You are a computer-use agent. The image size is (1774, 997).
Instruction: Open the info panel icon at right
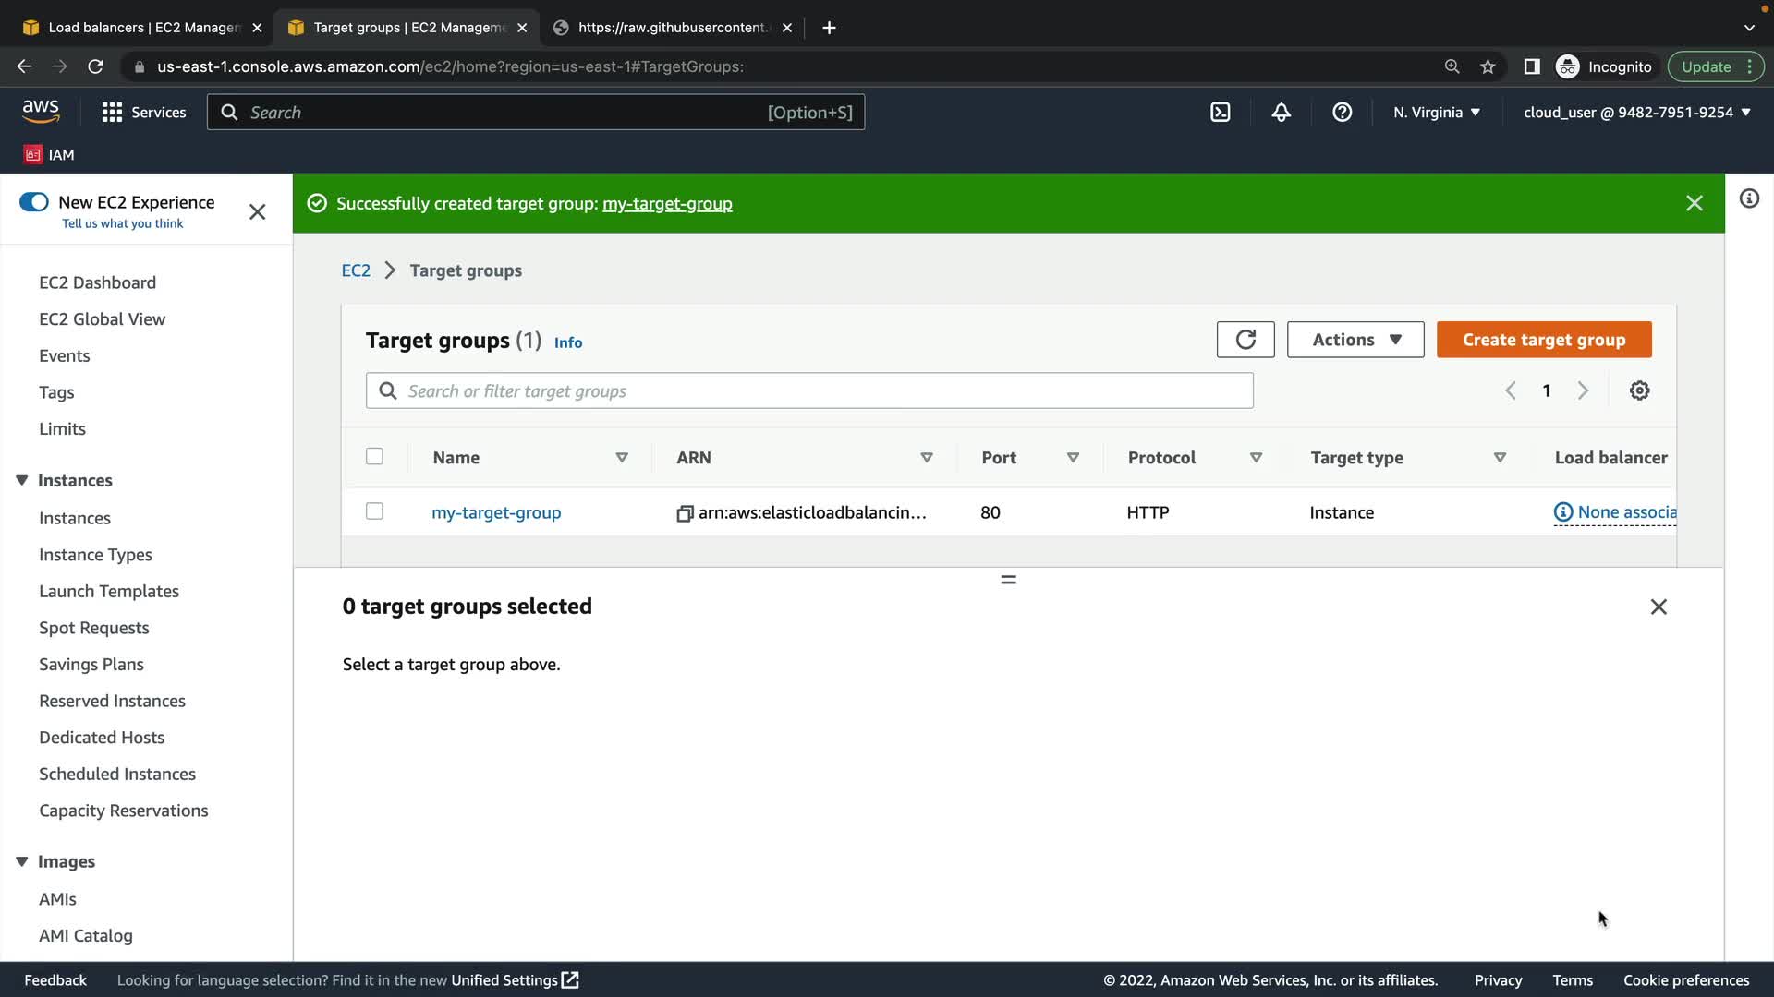point(1749,199)
